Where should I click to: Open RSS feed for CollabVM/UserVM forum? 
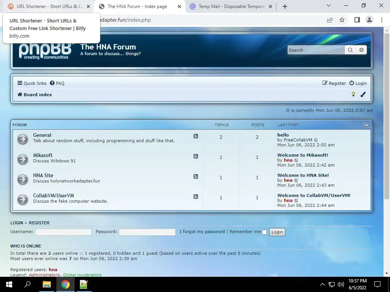196,197
